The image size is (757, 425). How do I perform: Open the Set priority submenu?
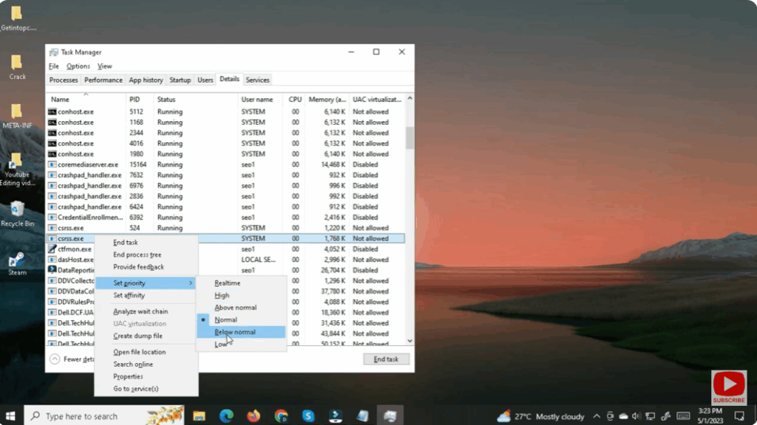[x=129, y=283]
